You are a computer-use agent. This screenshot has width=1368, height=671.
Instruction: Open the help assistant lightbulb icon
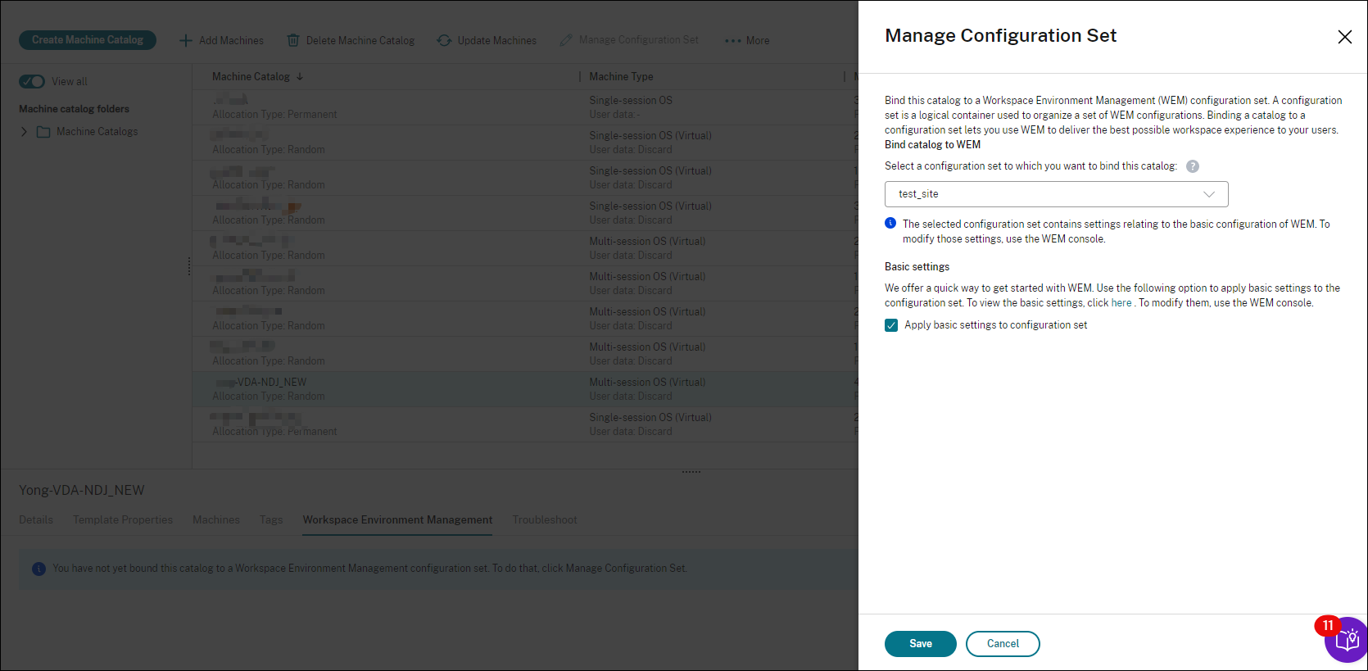coord(1347,640)
